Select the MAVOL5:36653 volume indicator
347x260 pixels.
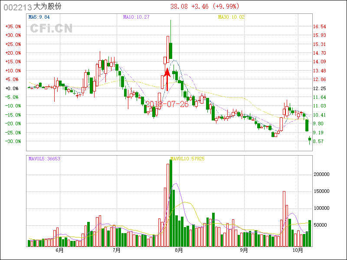click(x=44, y=159)
